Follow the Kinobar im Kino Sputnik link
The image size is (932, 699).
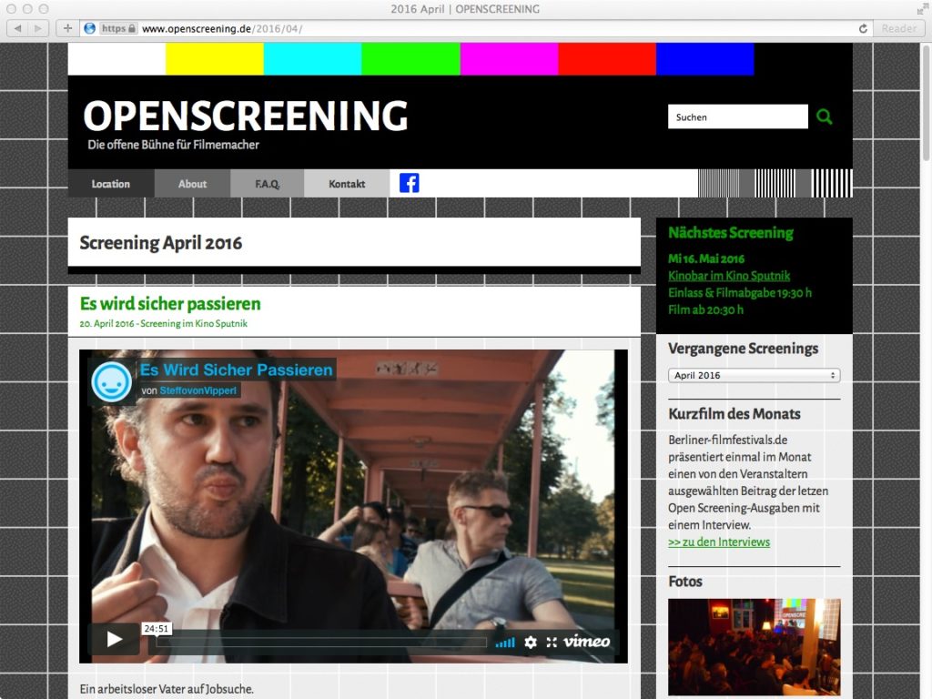click(728, 275)
